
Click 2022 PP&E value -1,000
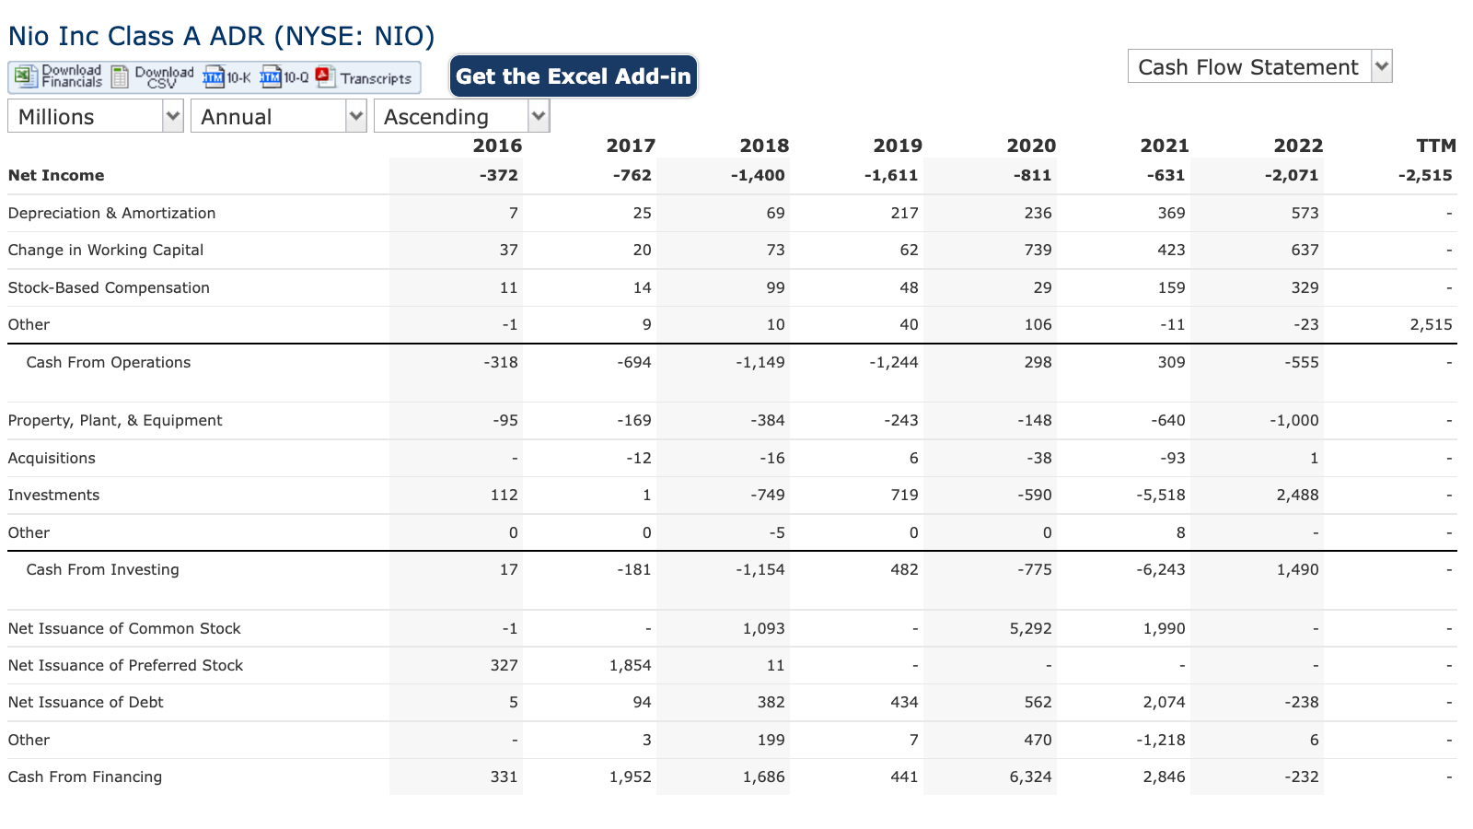coord(1293,420)
